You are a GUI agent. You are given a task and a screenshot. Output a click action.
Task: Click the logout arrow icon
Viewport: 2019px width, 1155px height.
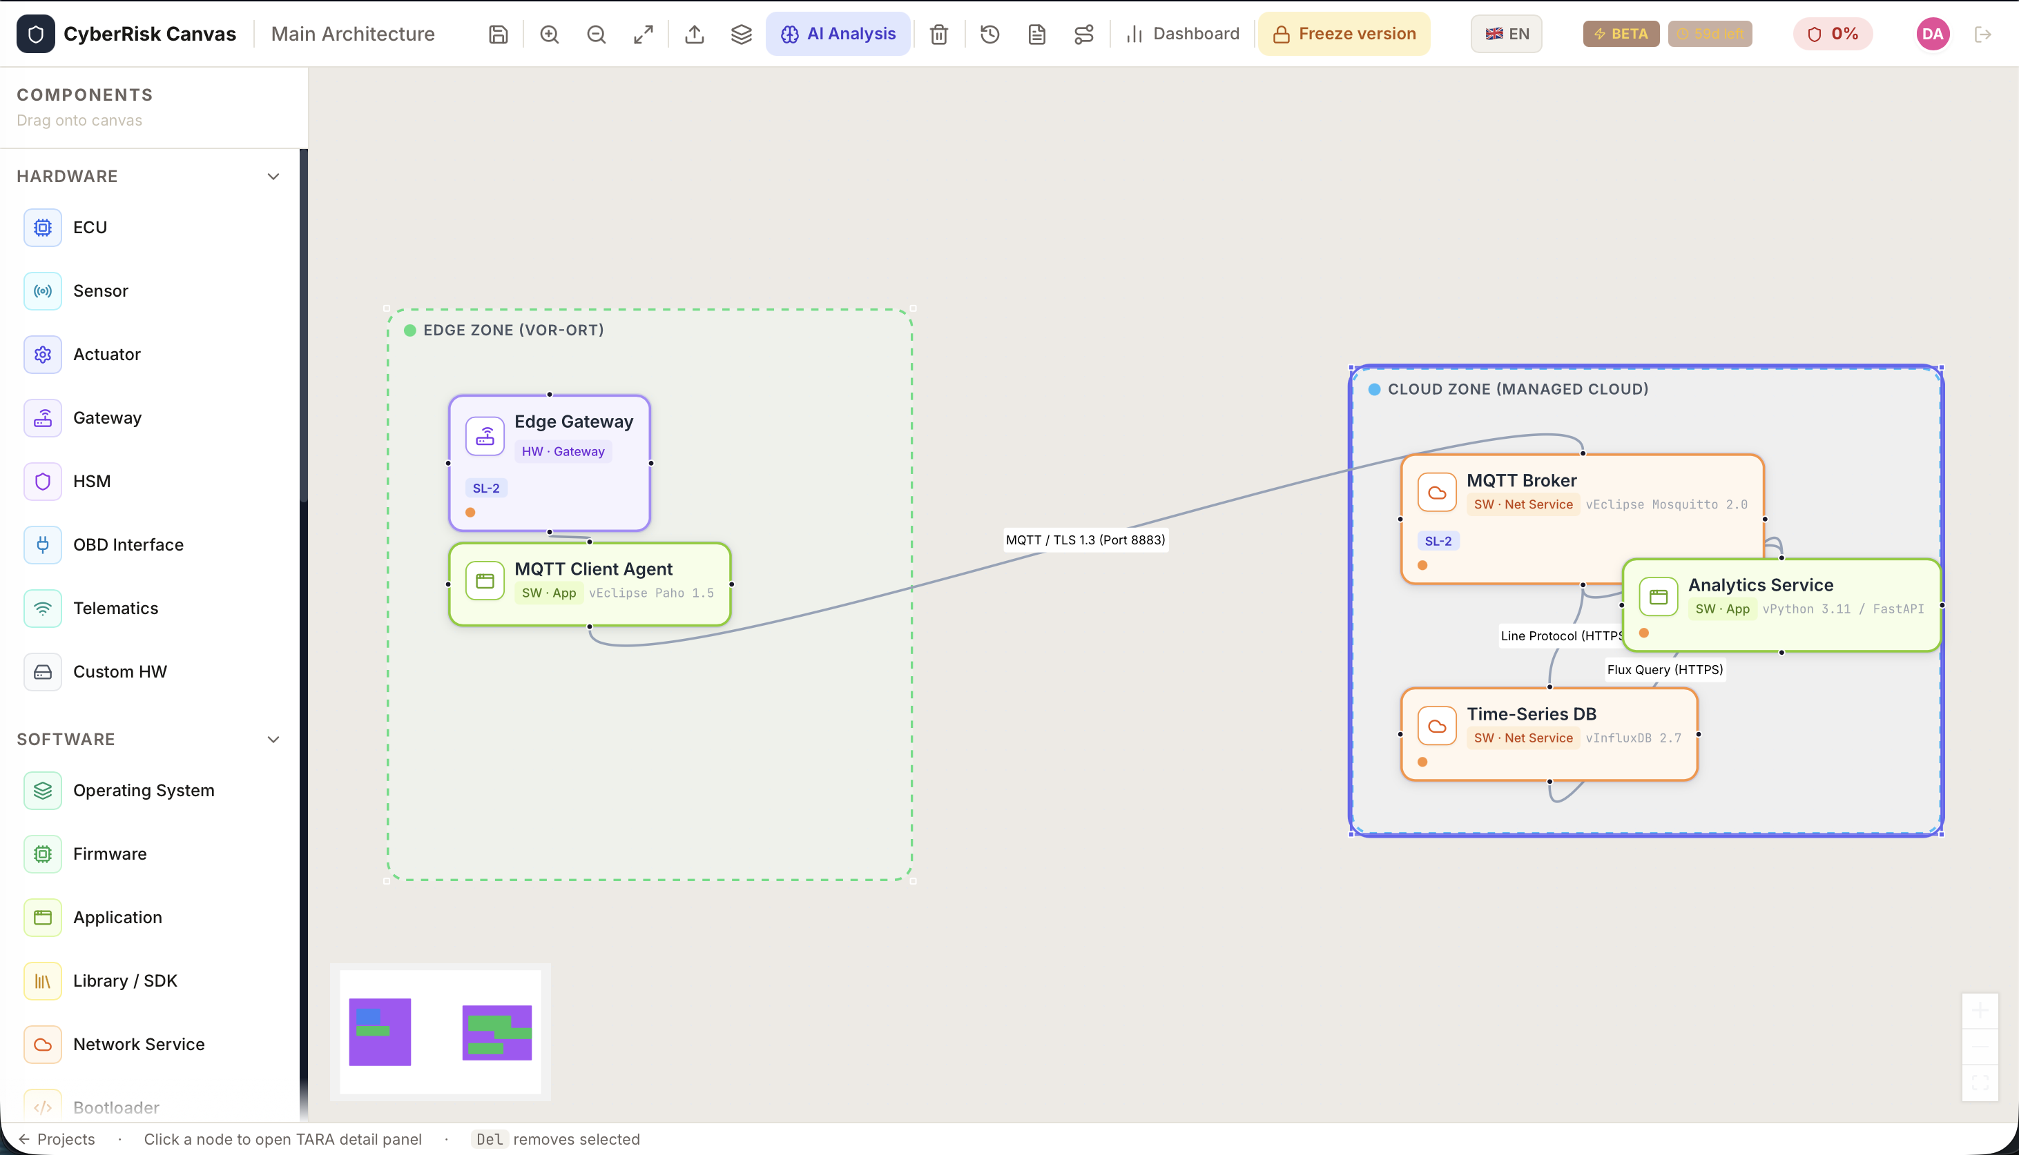click(1982, 34)
